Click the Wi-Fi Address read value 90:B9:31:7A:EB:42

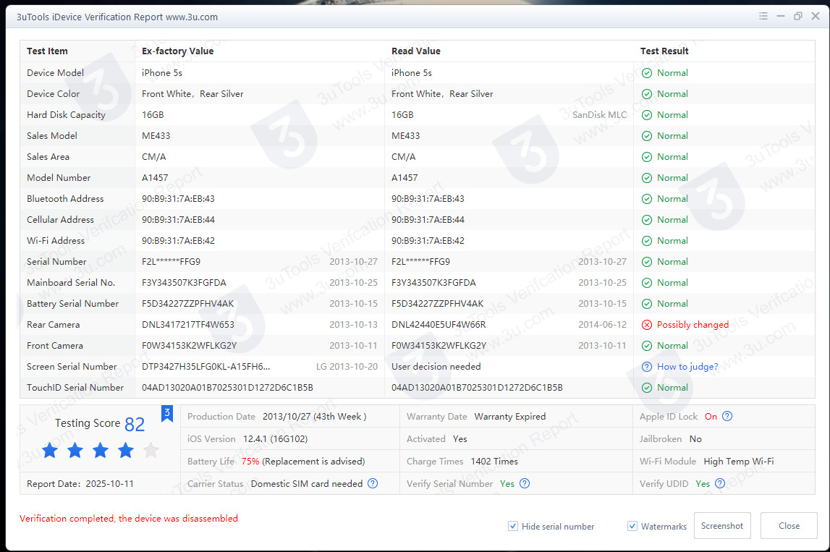tap(427, 240)
